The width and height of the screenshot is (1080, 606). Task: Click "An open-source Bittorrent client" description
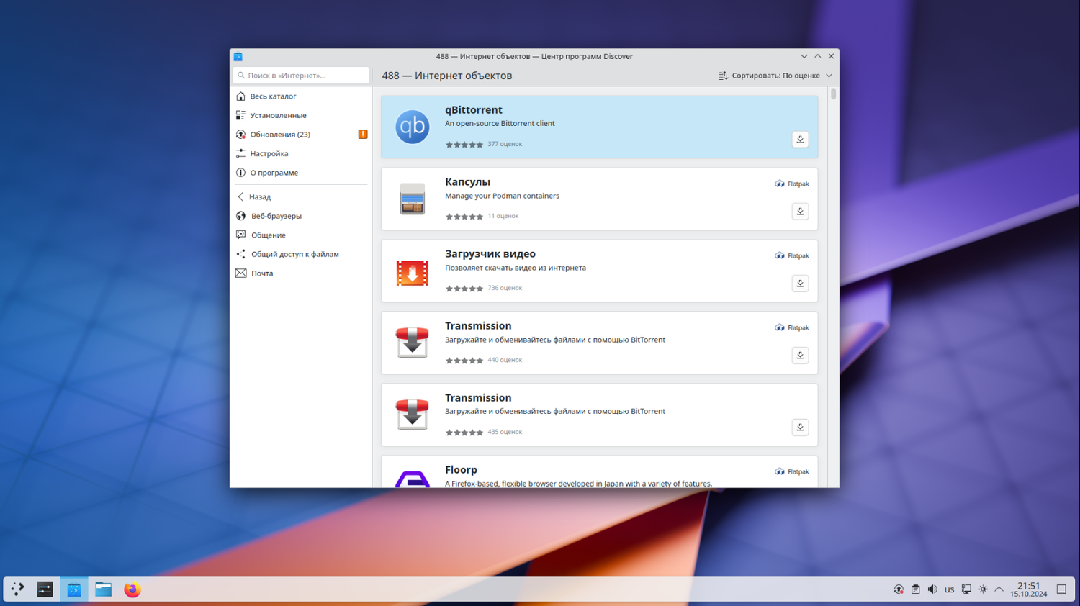click(x=500, y=123)
